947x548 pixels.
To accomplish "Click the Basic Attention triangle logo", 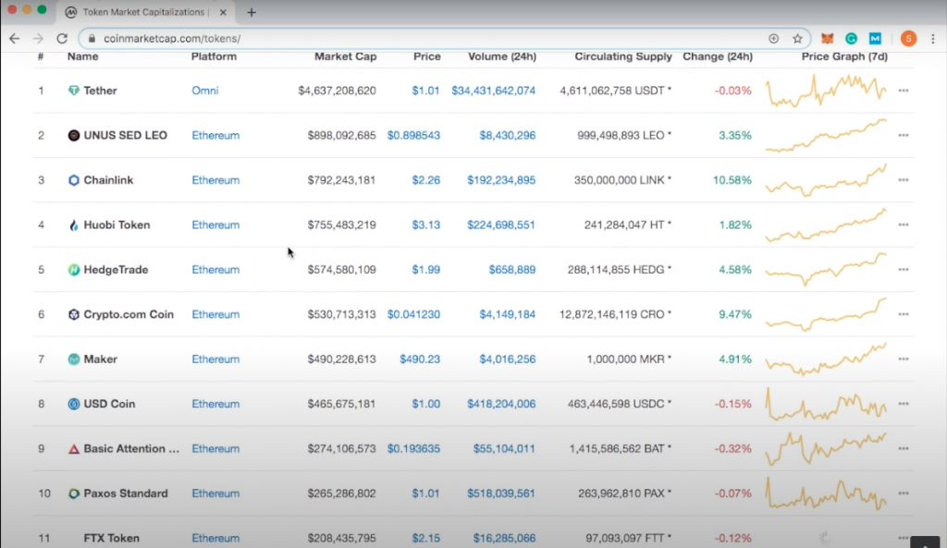I will pos(74,449).
